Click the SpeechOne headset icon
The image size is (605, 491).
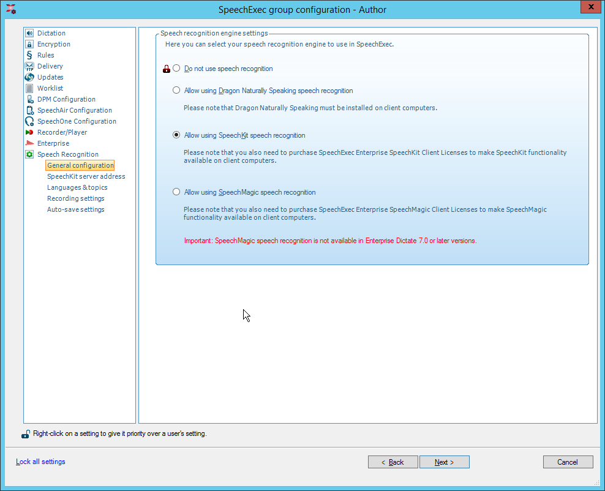tap(29, 121)
